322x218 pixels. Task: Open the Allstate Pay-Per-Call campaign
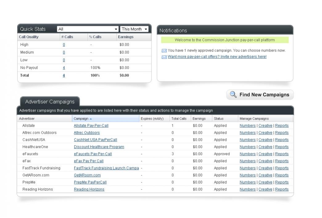click(91, 125)
